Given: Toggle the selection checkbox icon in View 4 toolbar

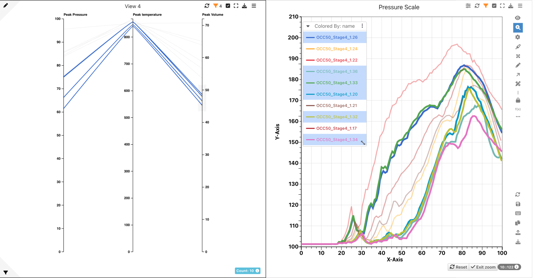Looking at the screenshot, I should click(x=228, y=5).
